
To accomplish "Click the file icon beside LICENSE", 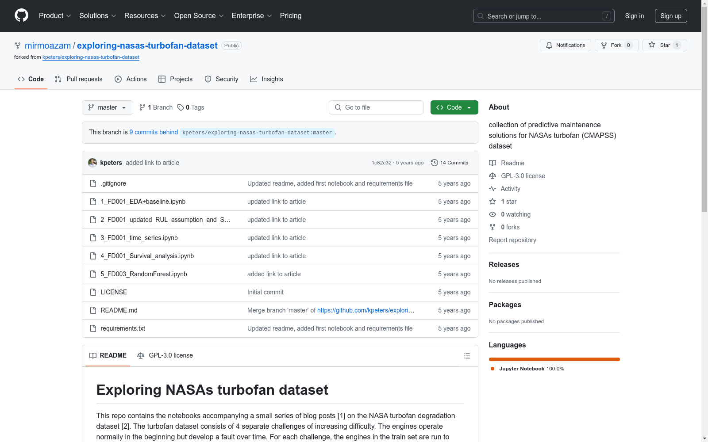I will [93, 292].
